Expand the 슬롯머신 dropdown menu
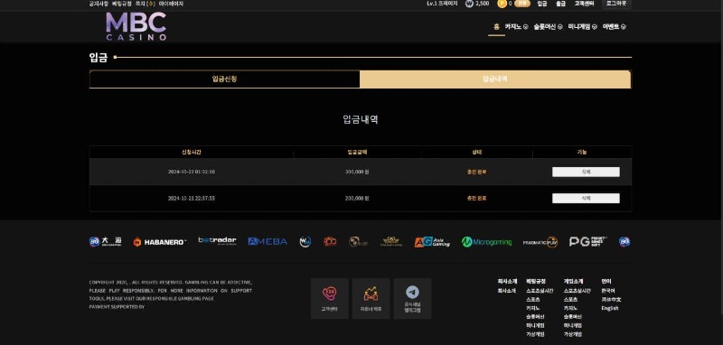This screenshot has width=723, height=345. [548, 27]
